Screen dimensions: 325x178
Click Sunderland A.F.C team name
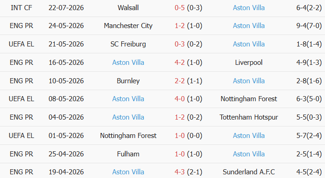click(x=249, y=172)
